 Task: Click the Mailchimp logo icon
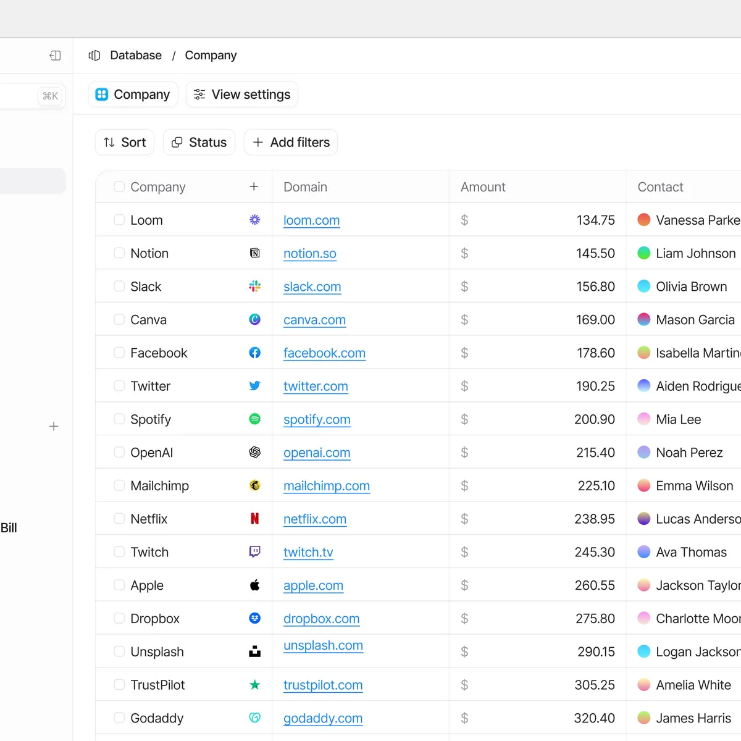(254, 485)
